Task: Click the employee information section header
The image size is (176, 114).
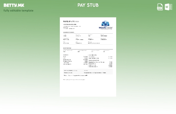Action: 69,32
